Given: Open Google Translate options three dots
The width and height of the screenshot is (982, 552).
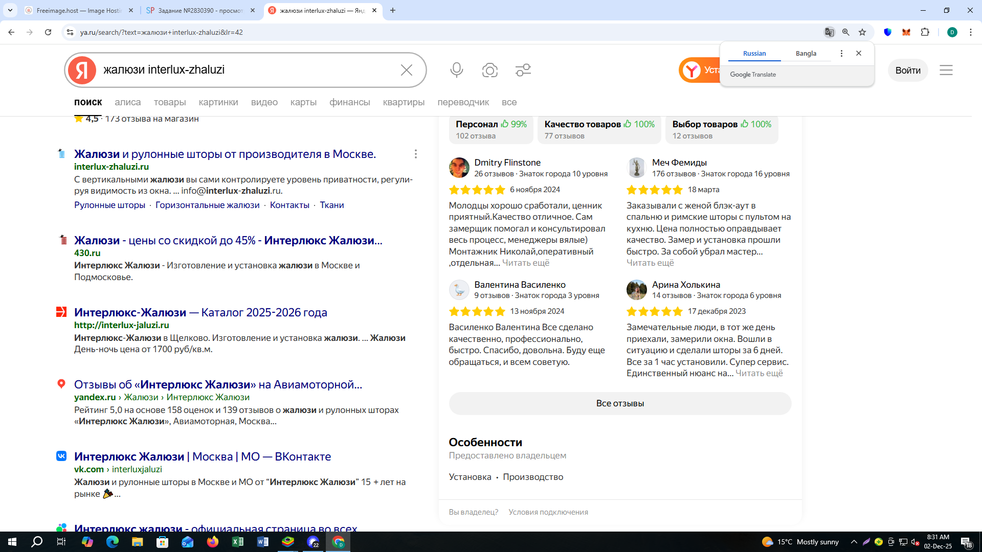Looking at the screenshot, I should click(x=841, y=53).
